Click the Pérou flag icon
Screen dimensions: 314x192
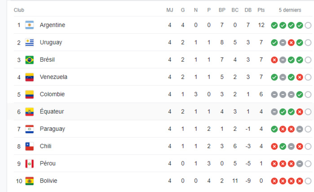click(x=30, y=164)
